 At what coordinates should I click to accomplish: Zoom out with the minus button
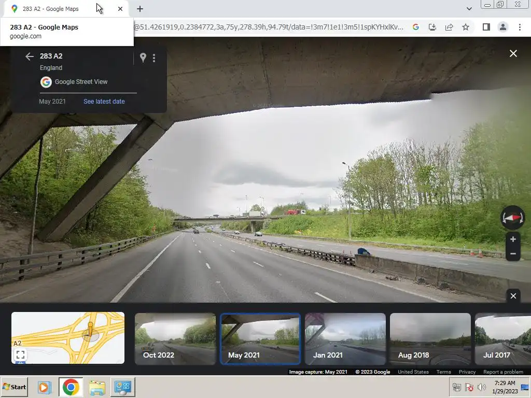[513, 253]
